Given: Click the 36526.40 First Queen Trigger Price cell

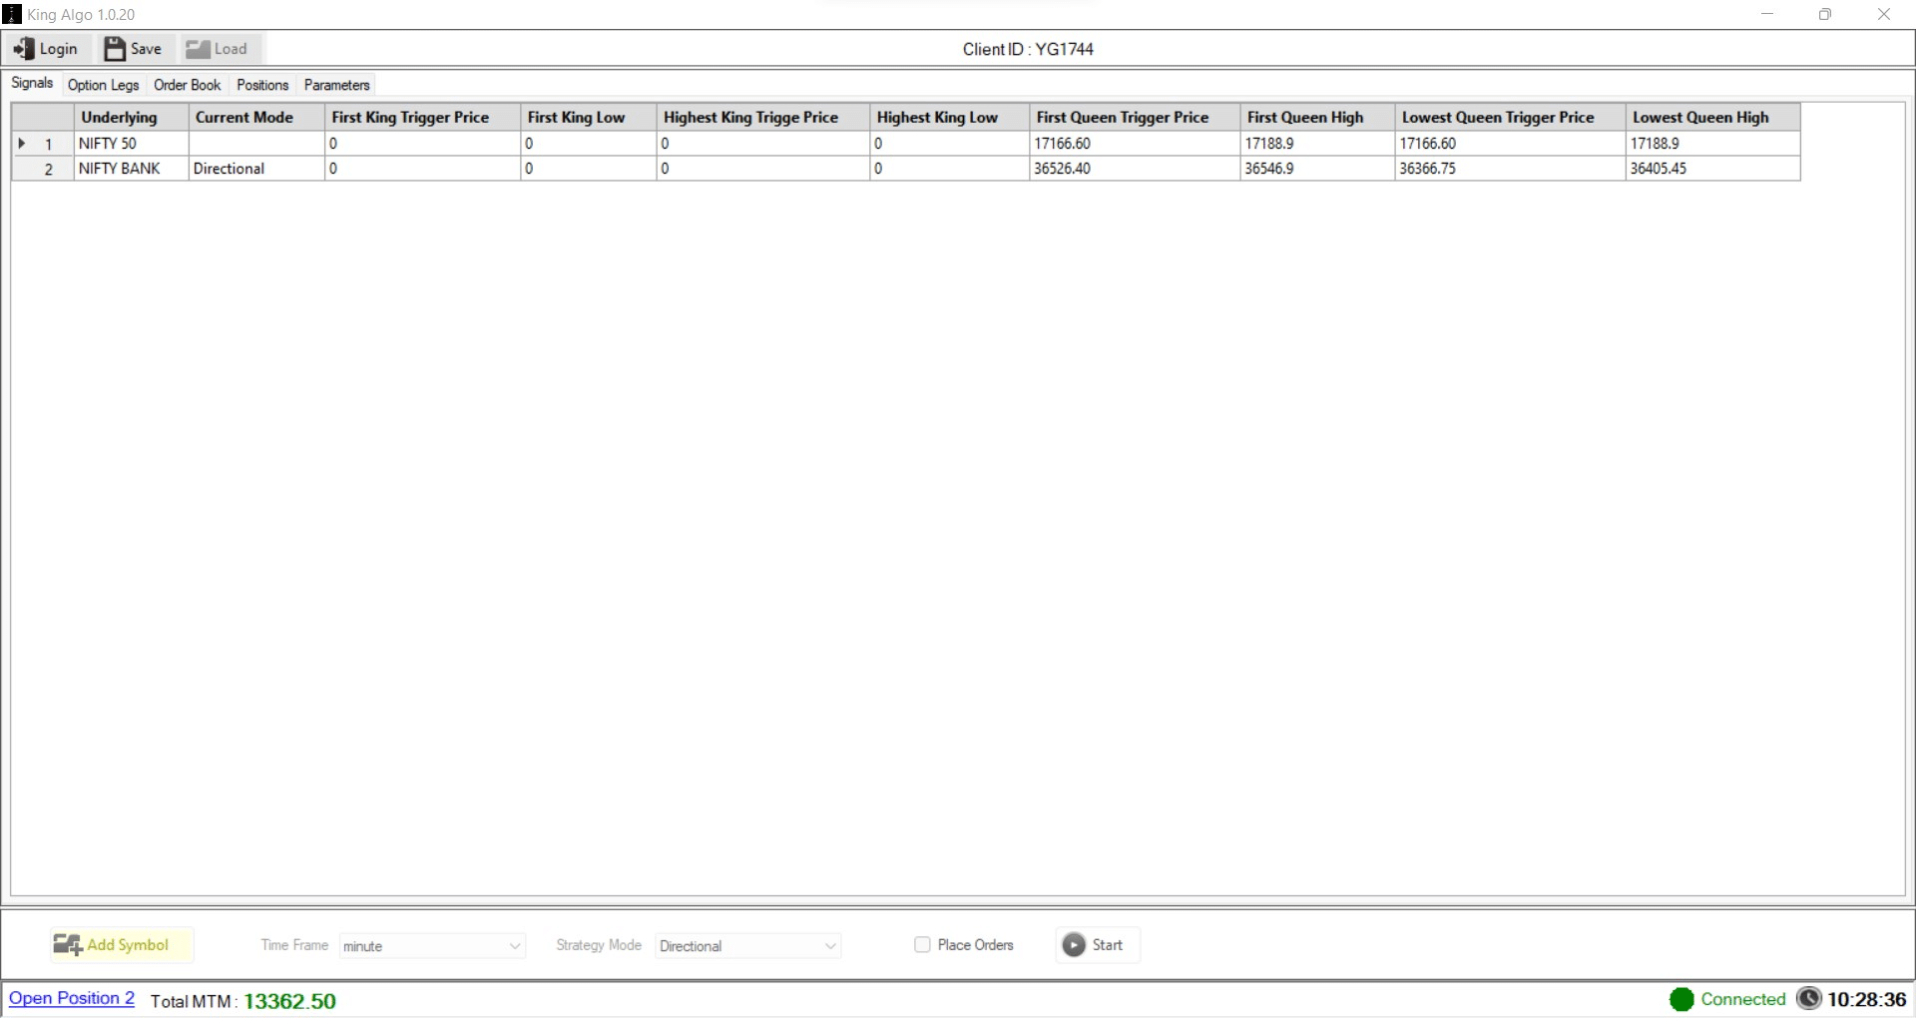Looking at the screenshot, I should (x=1135, y=169).
